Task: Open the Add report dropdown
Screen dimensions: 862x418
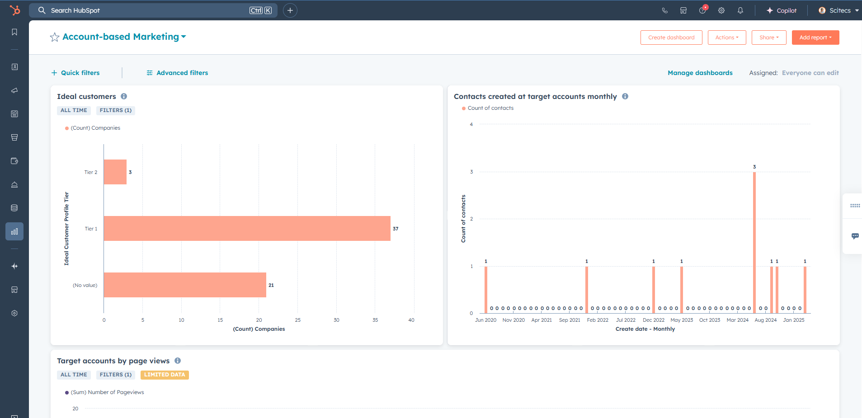Action: click(x=815, y=38)
